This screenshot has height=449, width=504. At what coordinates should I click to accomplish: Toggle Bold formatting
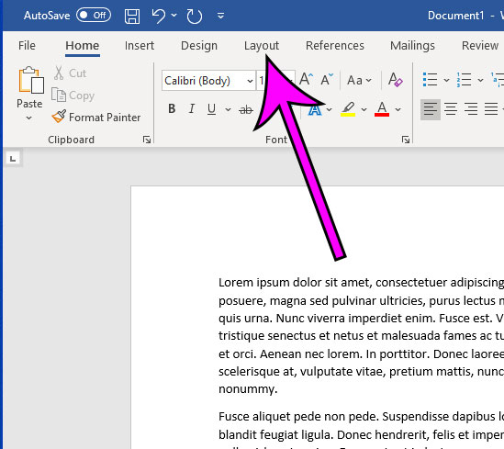pos(172,109)
